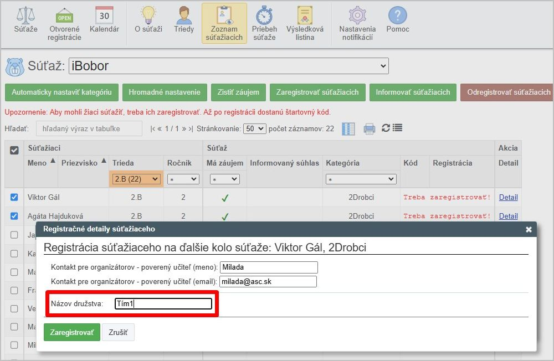Image resolution: width=554 pixels, height=361 pixels.
Task: Open the Trieda 2.B (22) filter dropdown
Action: pos(136,179)
